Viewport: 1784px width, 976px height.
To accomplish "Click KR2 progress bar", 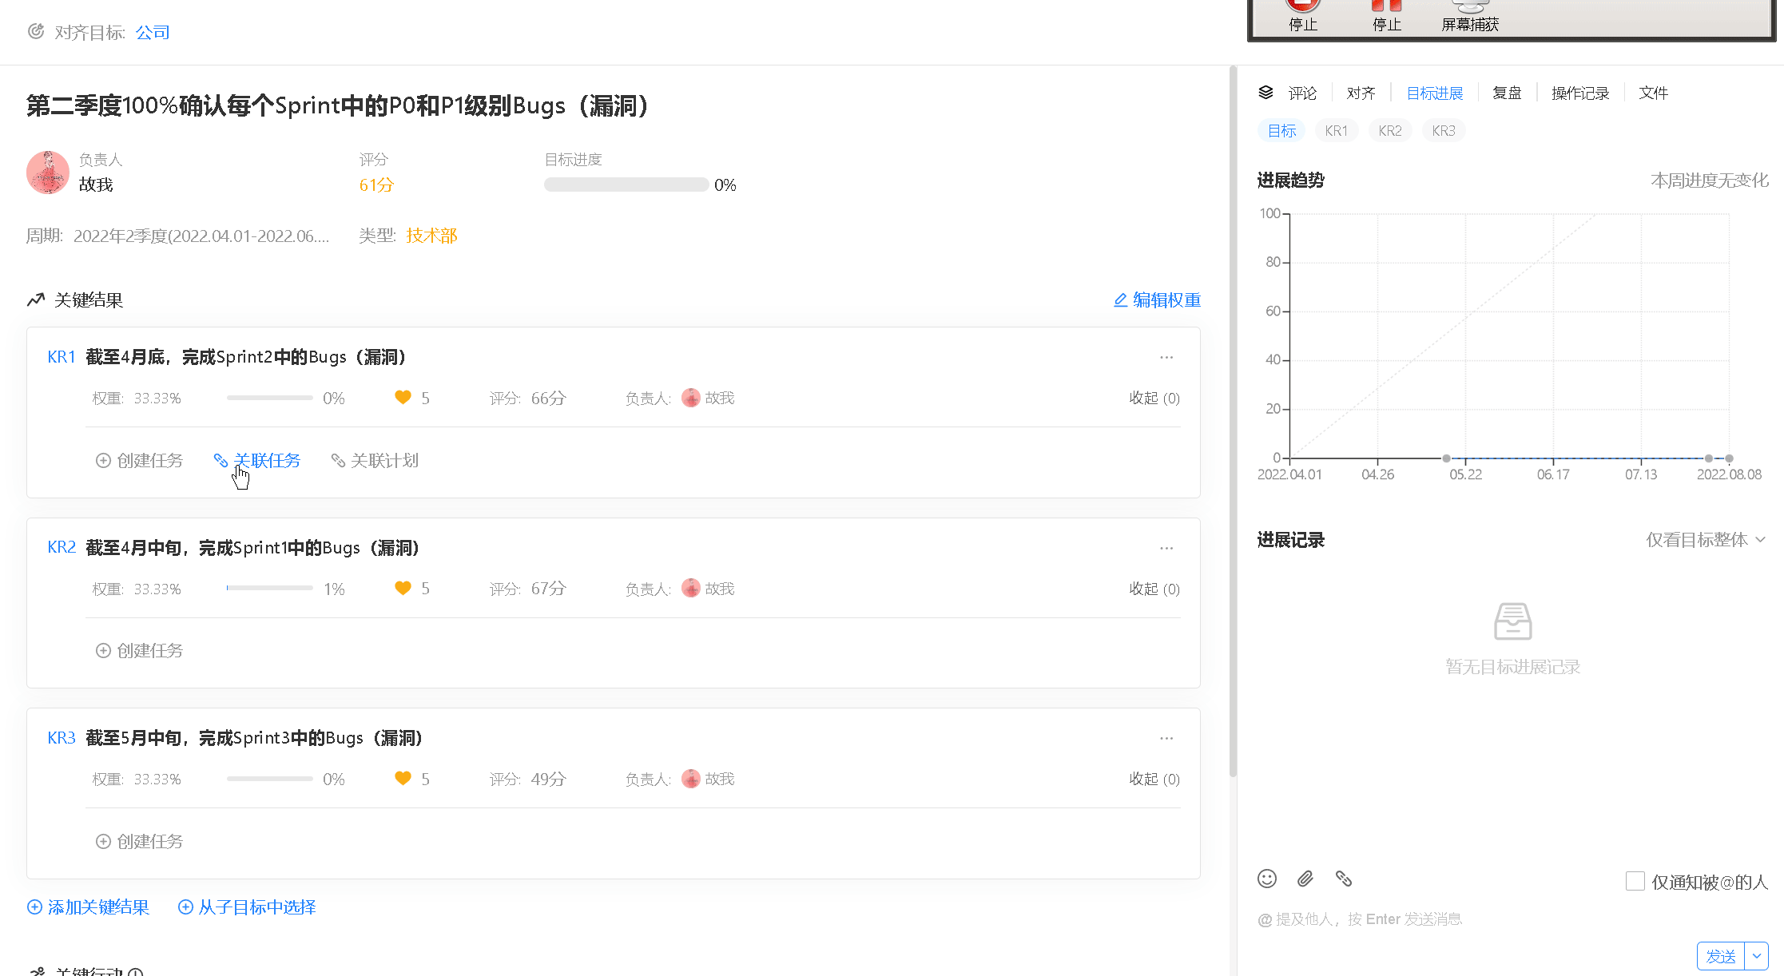I will [x=269, y=589].
